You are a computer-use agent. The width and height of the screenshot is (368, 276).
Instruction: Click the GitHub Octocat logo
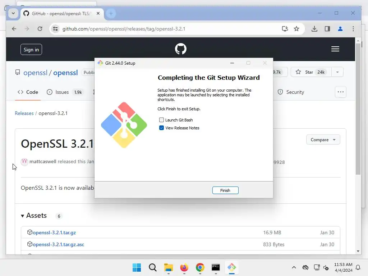(181, 49)
